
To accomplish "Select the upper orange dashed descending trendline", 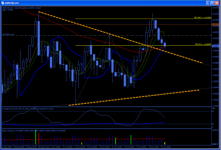I will click(120, 37).
